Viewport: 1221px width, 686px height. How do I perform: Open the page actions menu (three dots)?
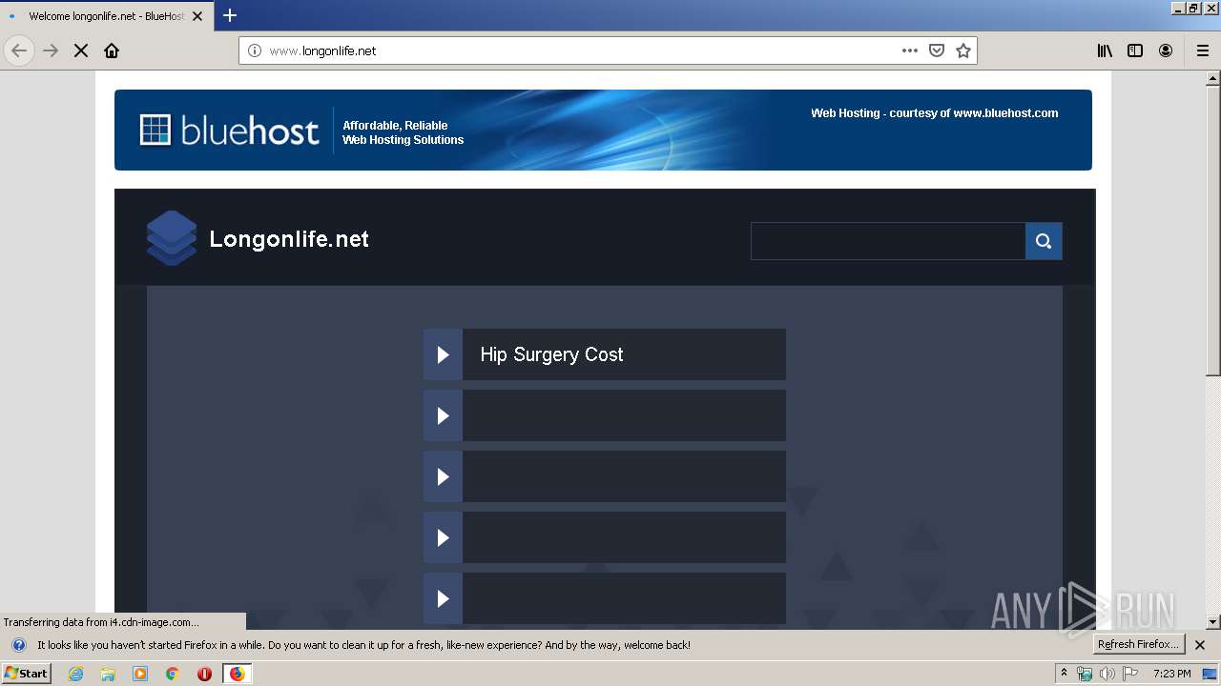tap(910, 50)
